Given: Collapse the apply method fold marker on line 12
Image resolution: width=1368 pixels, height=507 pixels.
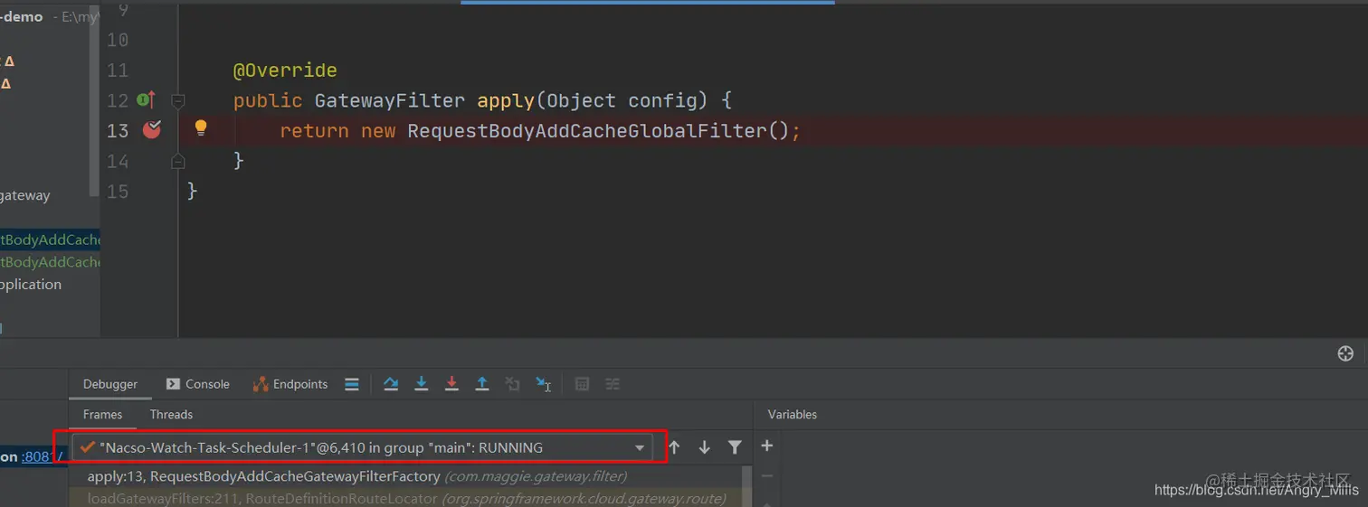Looking at the screenshot, I should pos(178,100).
